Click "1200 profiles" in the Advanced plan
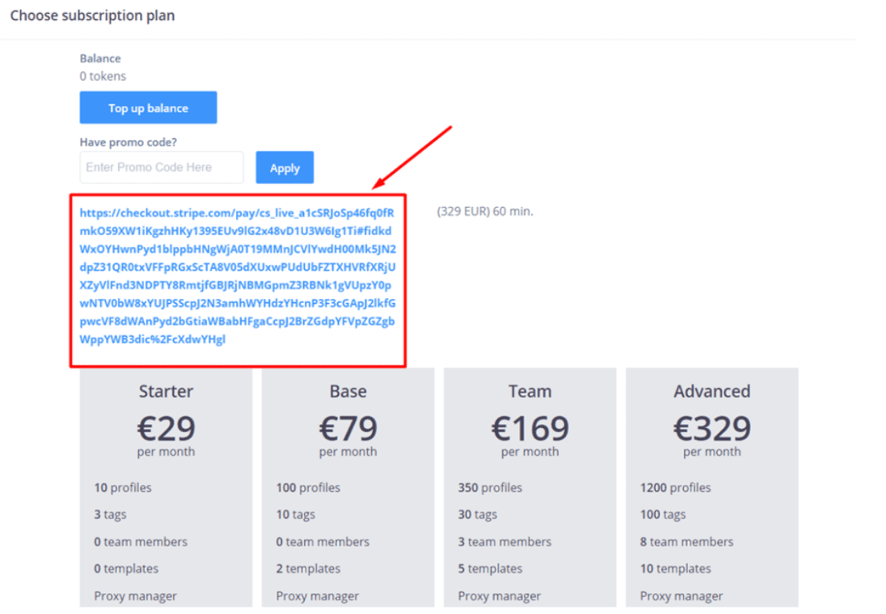Viewport: 886px width, 614px height. point(675,487)
